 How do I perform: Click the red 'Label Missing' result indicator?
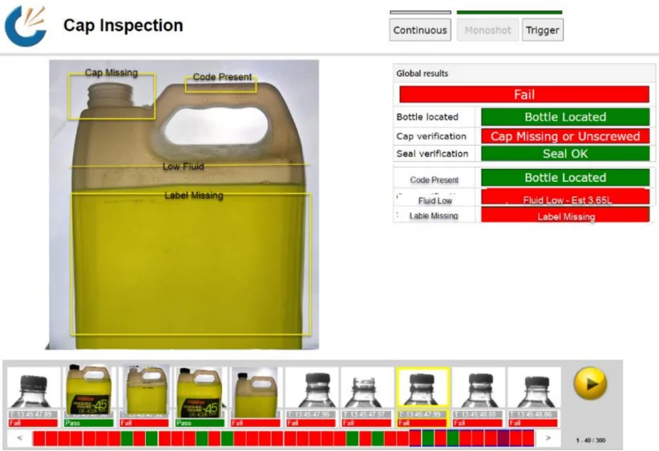pyautogui.click(x=564, y=216)
